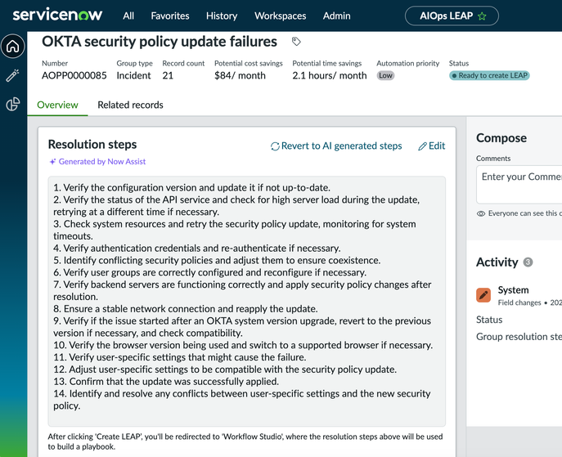Click Generated by Now Assist label

[102, 162]
